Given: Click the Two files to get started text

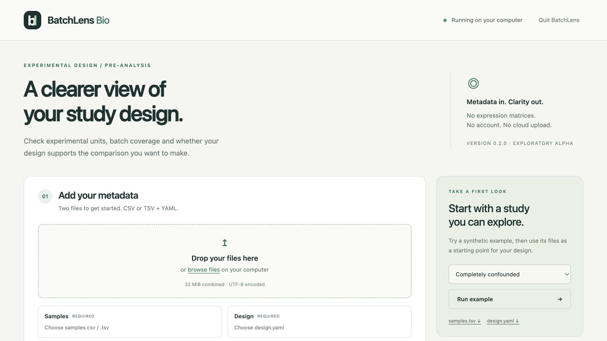Looking at the screenshot, I should coord(118,208).
